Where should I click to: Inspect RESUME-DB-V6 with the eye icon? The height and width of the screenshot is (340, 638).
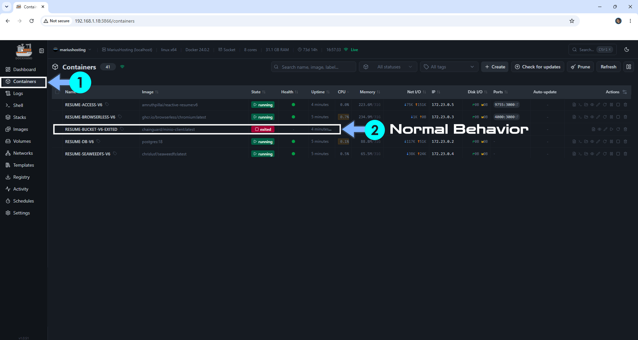[x=592, y=141]
